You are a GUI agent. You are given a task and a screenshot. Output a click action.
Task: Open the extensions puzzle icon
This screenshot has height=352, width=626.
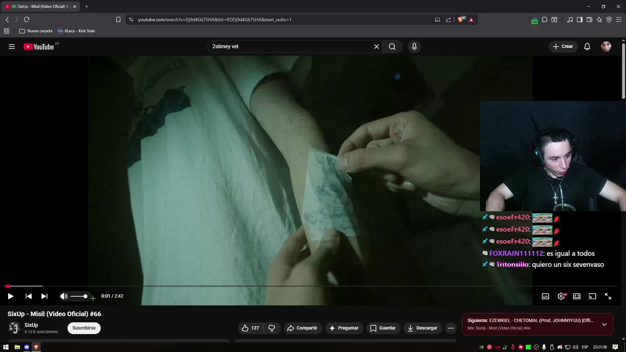click(x=544, y=20)
